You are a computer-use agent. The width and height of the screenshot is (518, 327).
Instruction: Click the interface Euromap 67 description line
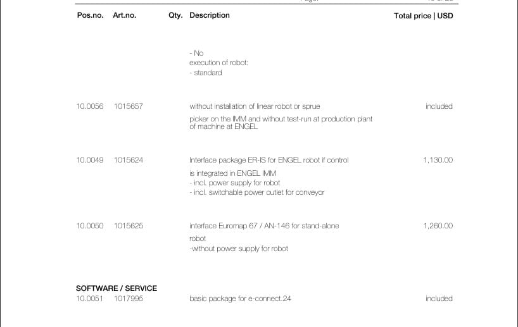tap(264, 226)
